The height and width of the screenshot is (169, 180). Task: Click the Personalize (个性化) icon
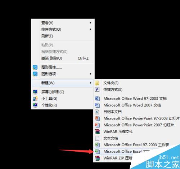point(35,105)
